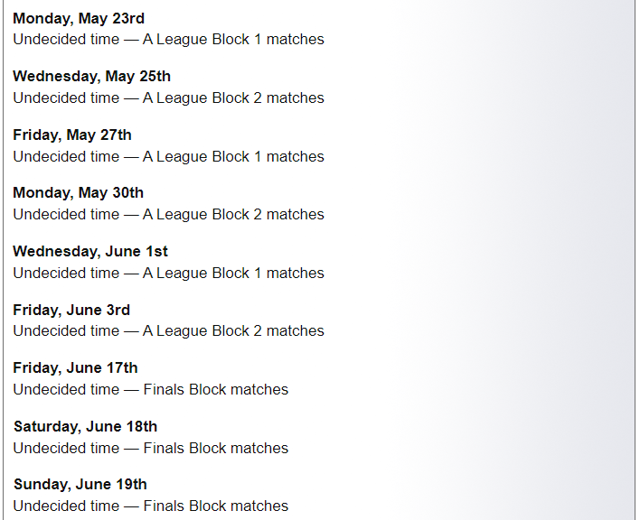The height and width of the screenshot is (520, 640).
Task: Select the Block 2 matches line under May 30th
Action: [168, 214]
